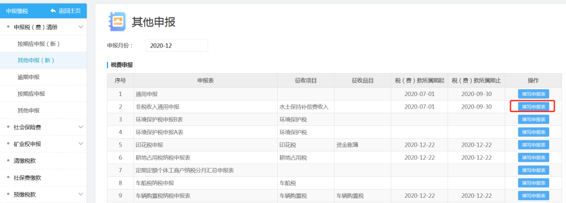Click the 申报表 column header
The image size is (566, 203).
coord(205,80)
